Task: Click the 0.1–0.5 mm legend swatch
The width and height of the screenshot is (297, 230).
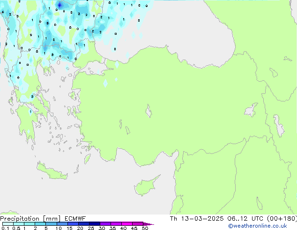Action: click(8, 224)
